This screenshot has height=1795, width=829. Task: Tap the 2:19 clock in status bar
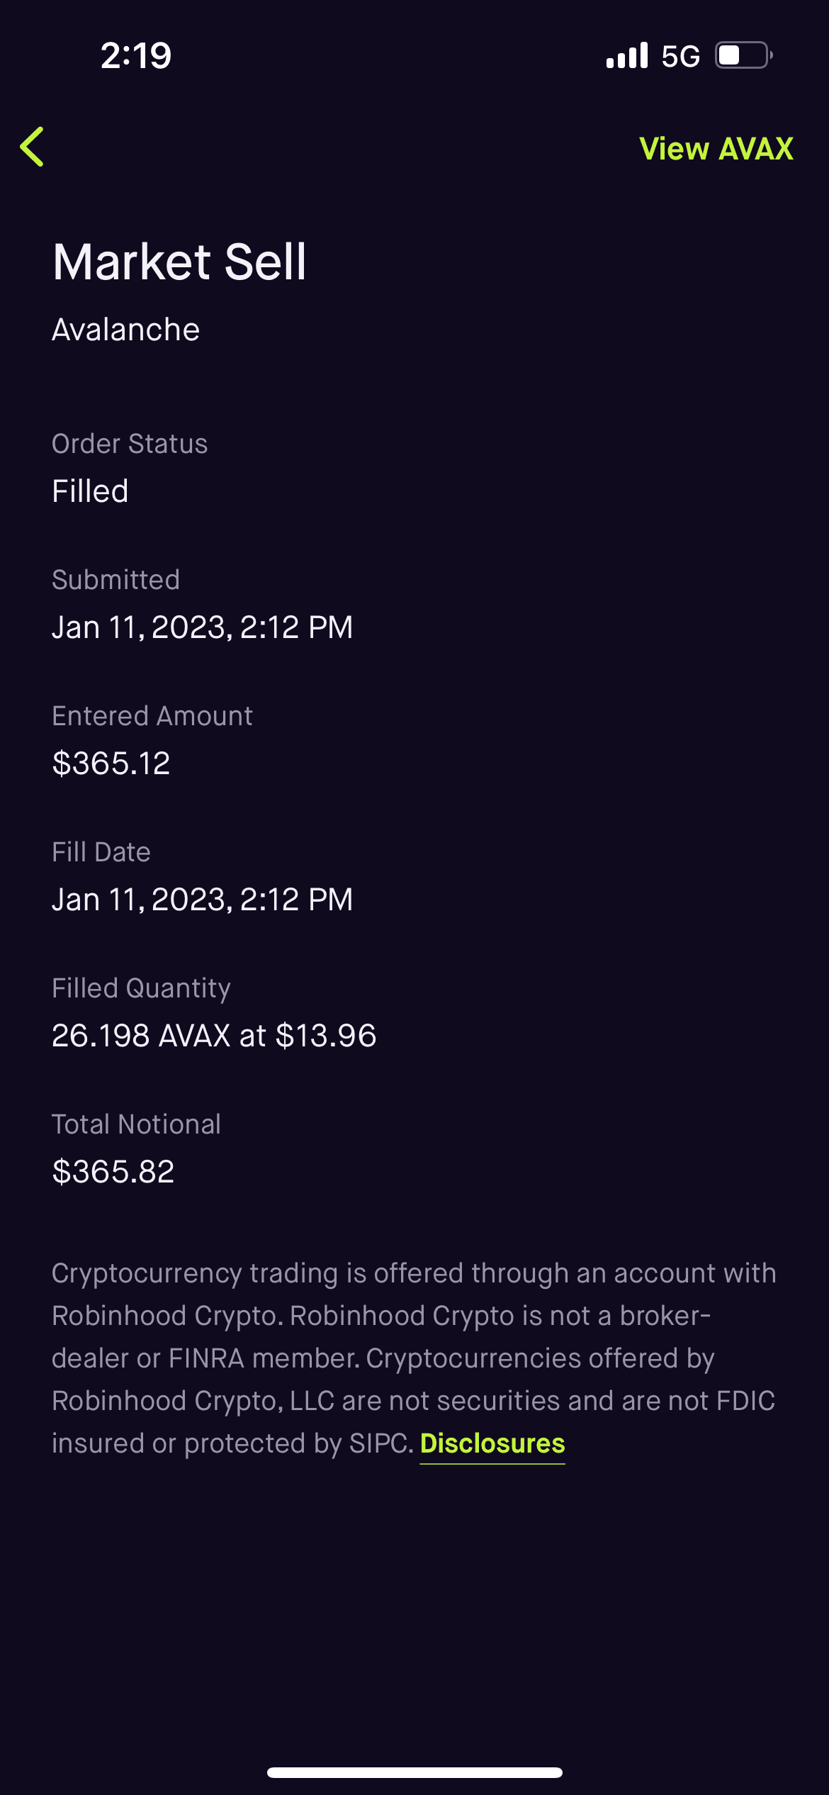click(x=136, y=55)
